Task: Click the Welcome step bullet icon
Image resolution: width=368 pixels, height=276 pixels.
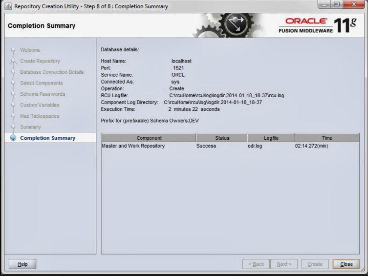Action: point(13,50)
